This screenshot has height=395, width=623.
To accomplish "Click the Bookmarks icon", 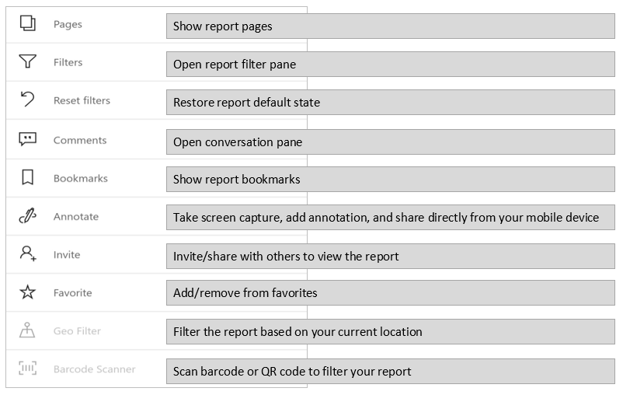I will pyautogui.click(x=27, y=178).
